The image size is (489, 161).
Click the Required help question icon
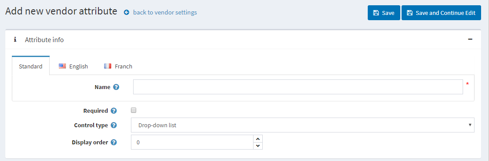(x=114, y=111)
